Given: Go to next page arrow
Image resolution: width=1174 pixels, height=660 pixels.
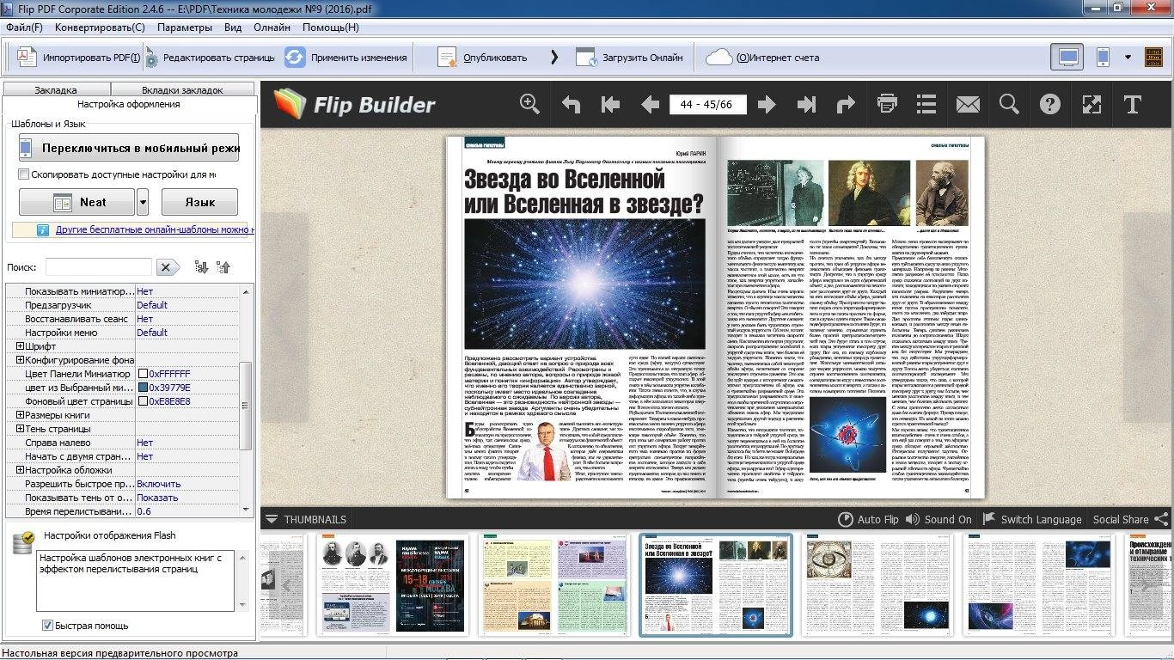Looking at the screenshot, I should click(767, 105).
